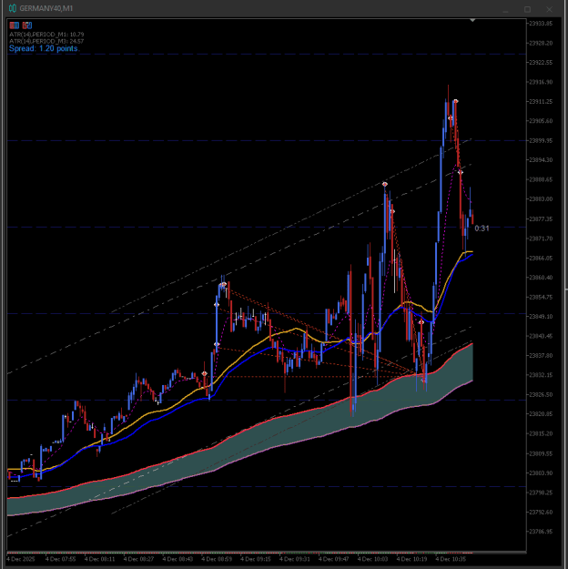Click the 4 Dec 09:31 time label
This screenshot has width=568, height=569.
coord(294,559)
